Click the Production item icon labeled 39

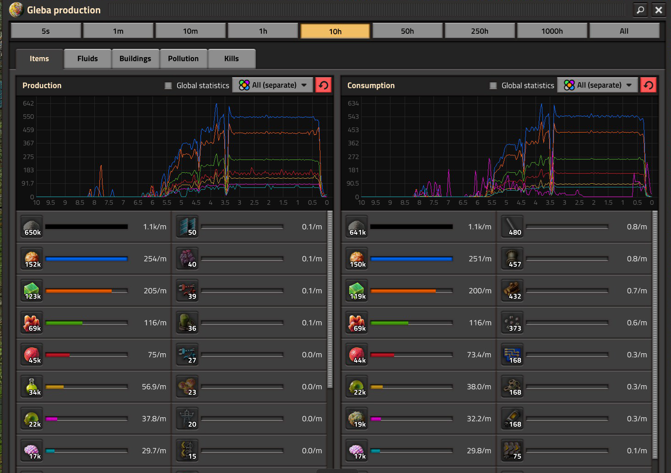coord(187,291)
